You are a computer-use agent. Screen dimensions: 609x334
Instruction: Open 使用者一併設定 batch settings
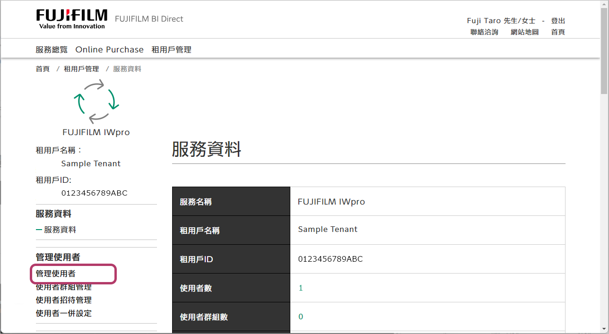63,313
